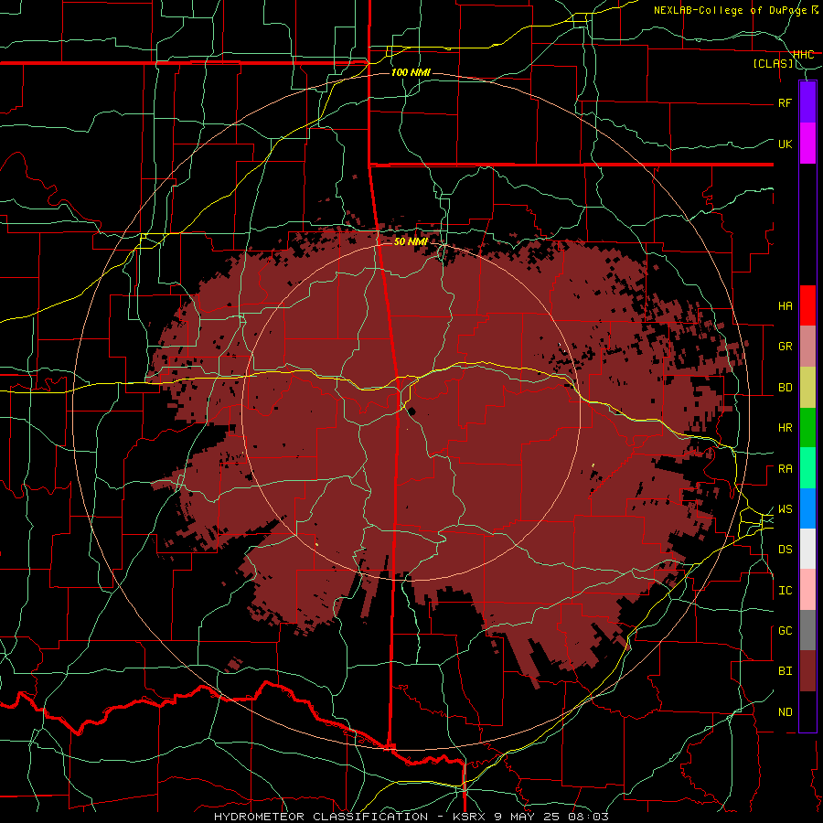The image size is (823, 823).
Task: Click the IC legend label
Action: [x=786, y=591]
